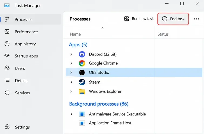
Task: Select the Windows Explorer row text
Action: 105,91
